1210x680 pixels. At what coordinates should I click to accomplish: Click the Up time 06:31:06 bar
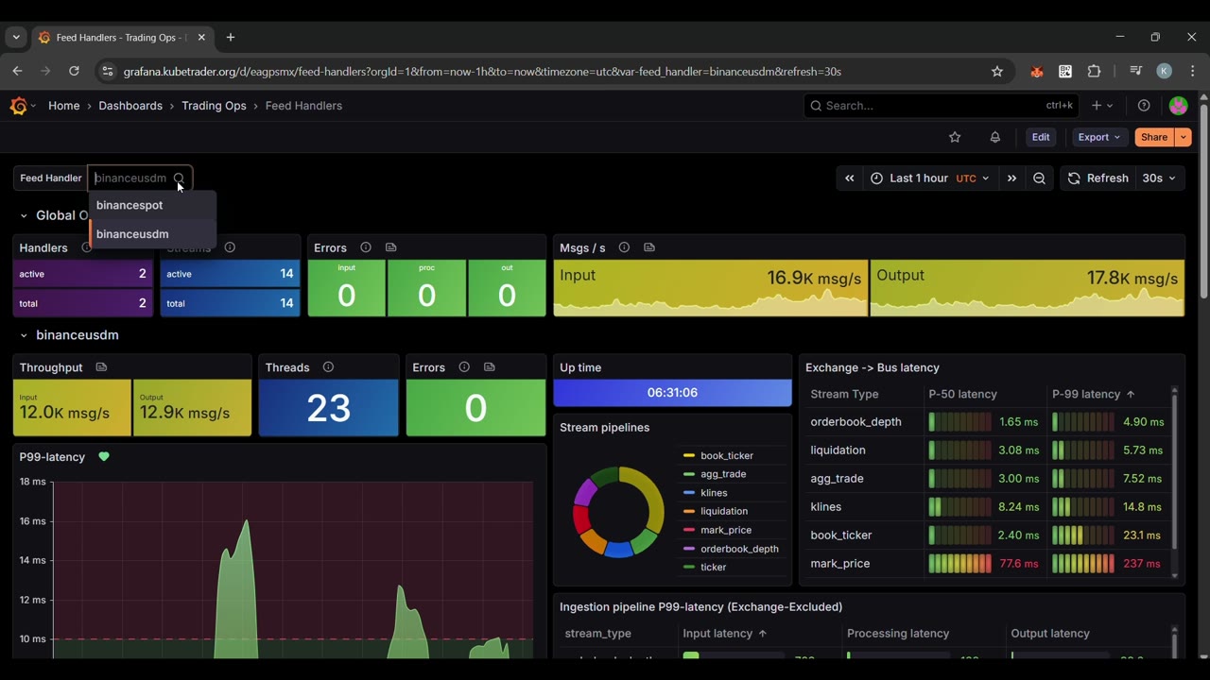(x=672, y=393)
